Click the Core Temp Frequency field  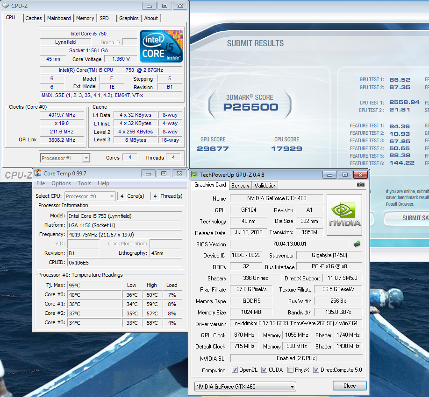point(124,235)
